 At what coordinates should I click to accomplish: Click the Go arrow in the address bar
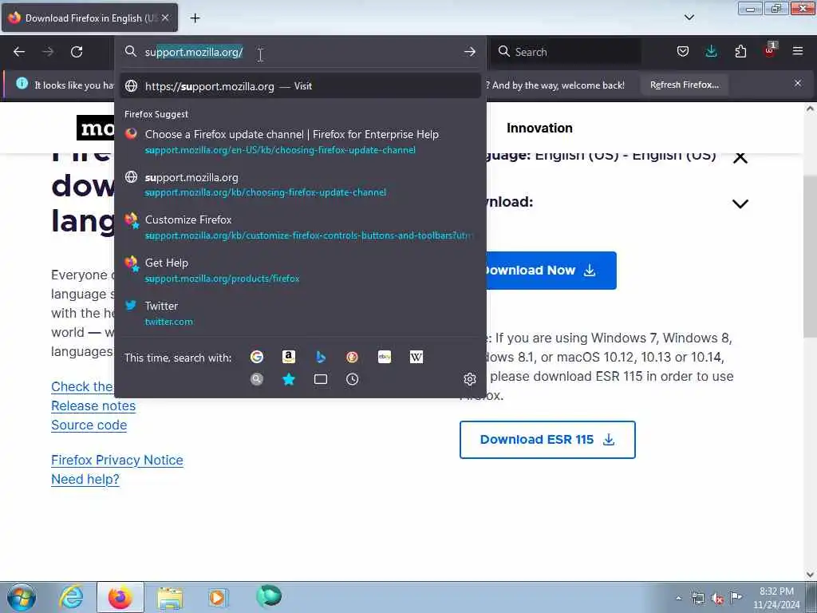point(469,52)
